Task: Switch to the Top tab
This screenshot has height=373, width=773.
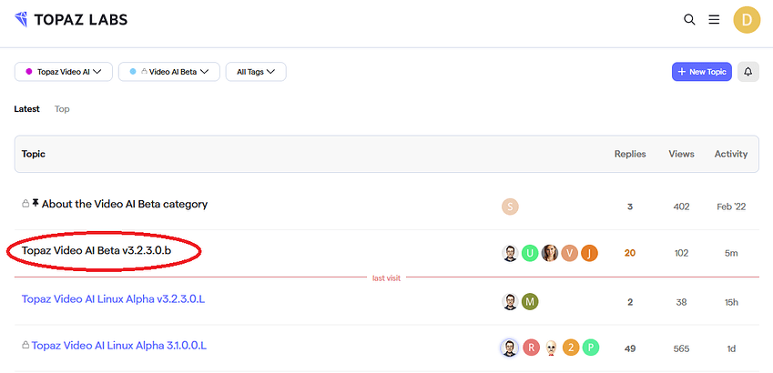Action: point(62,109)
